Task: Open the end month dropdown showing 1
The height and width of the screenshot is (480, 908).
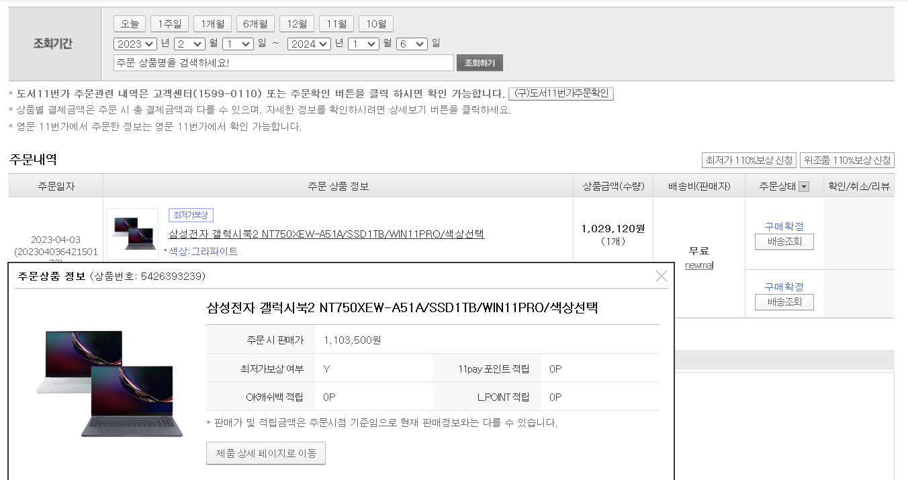Action: (363, 44)
